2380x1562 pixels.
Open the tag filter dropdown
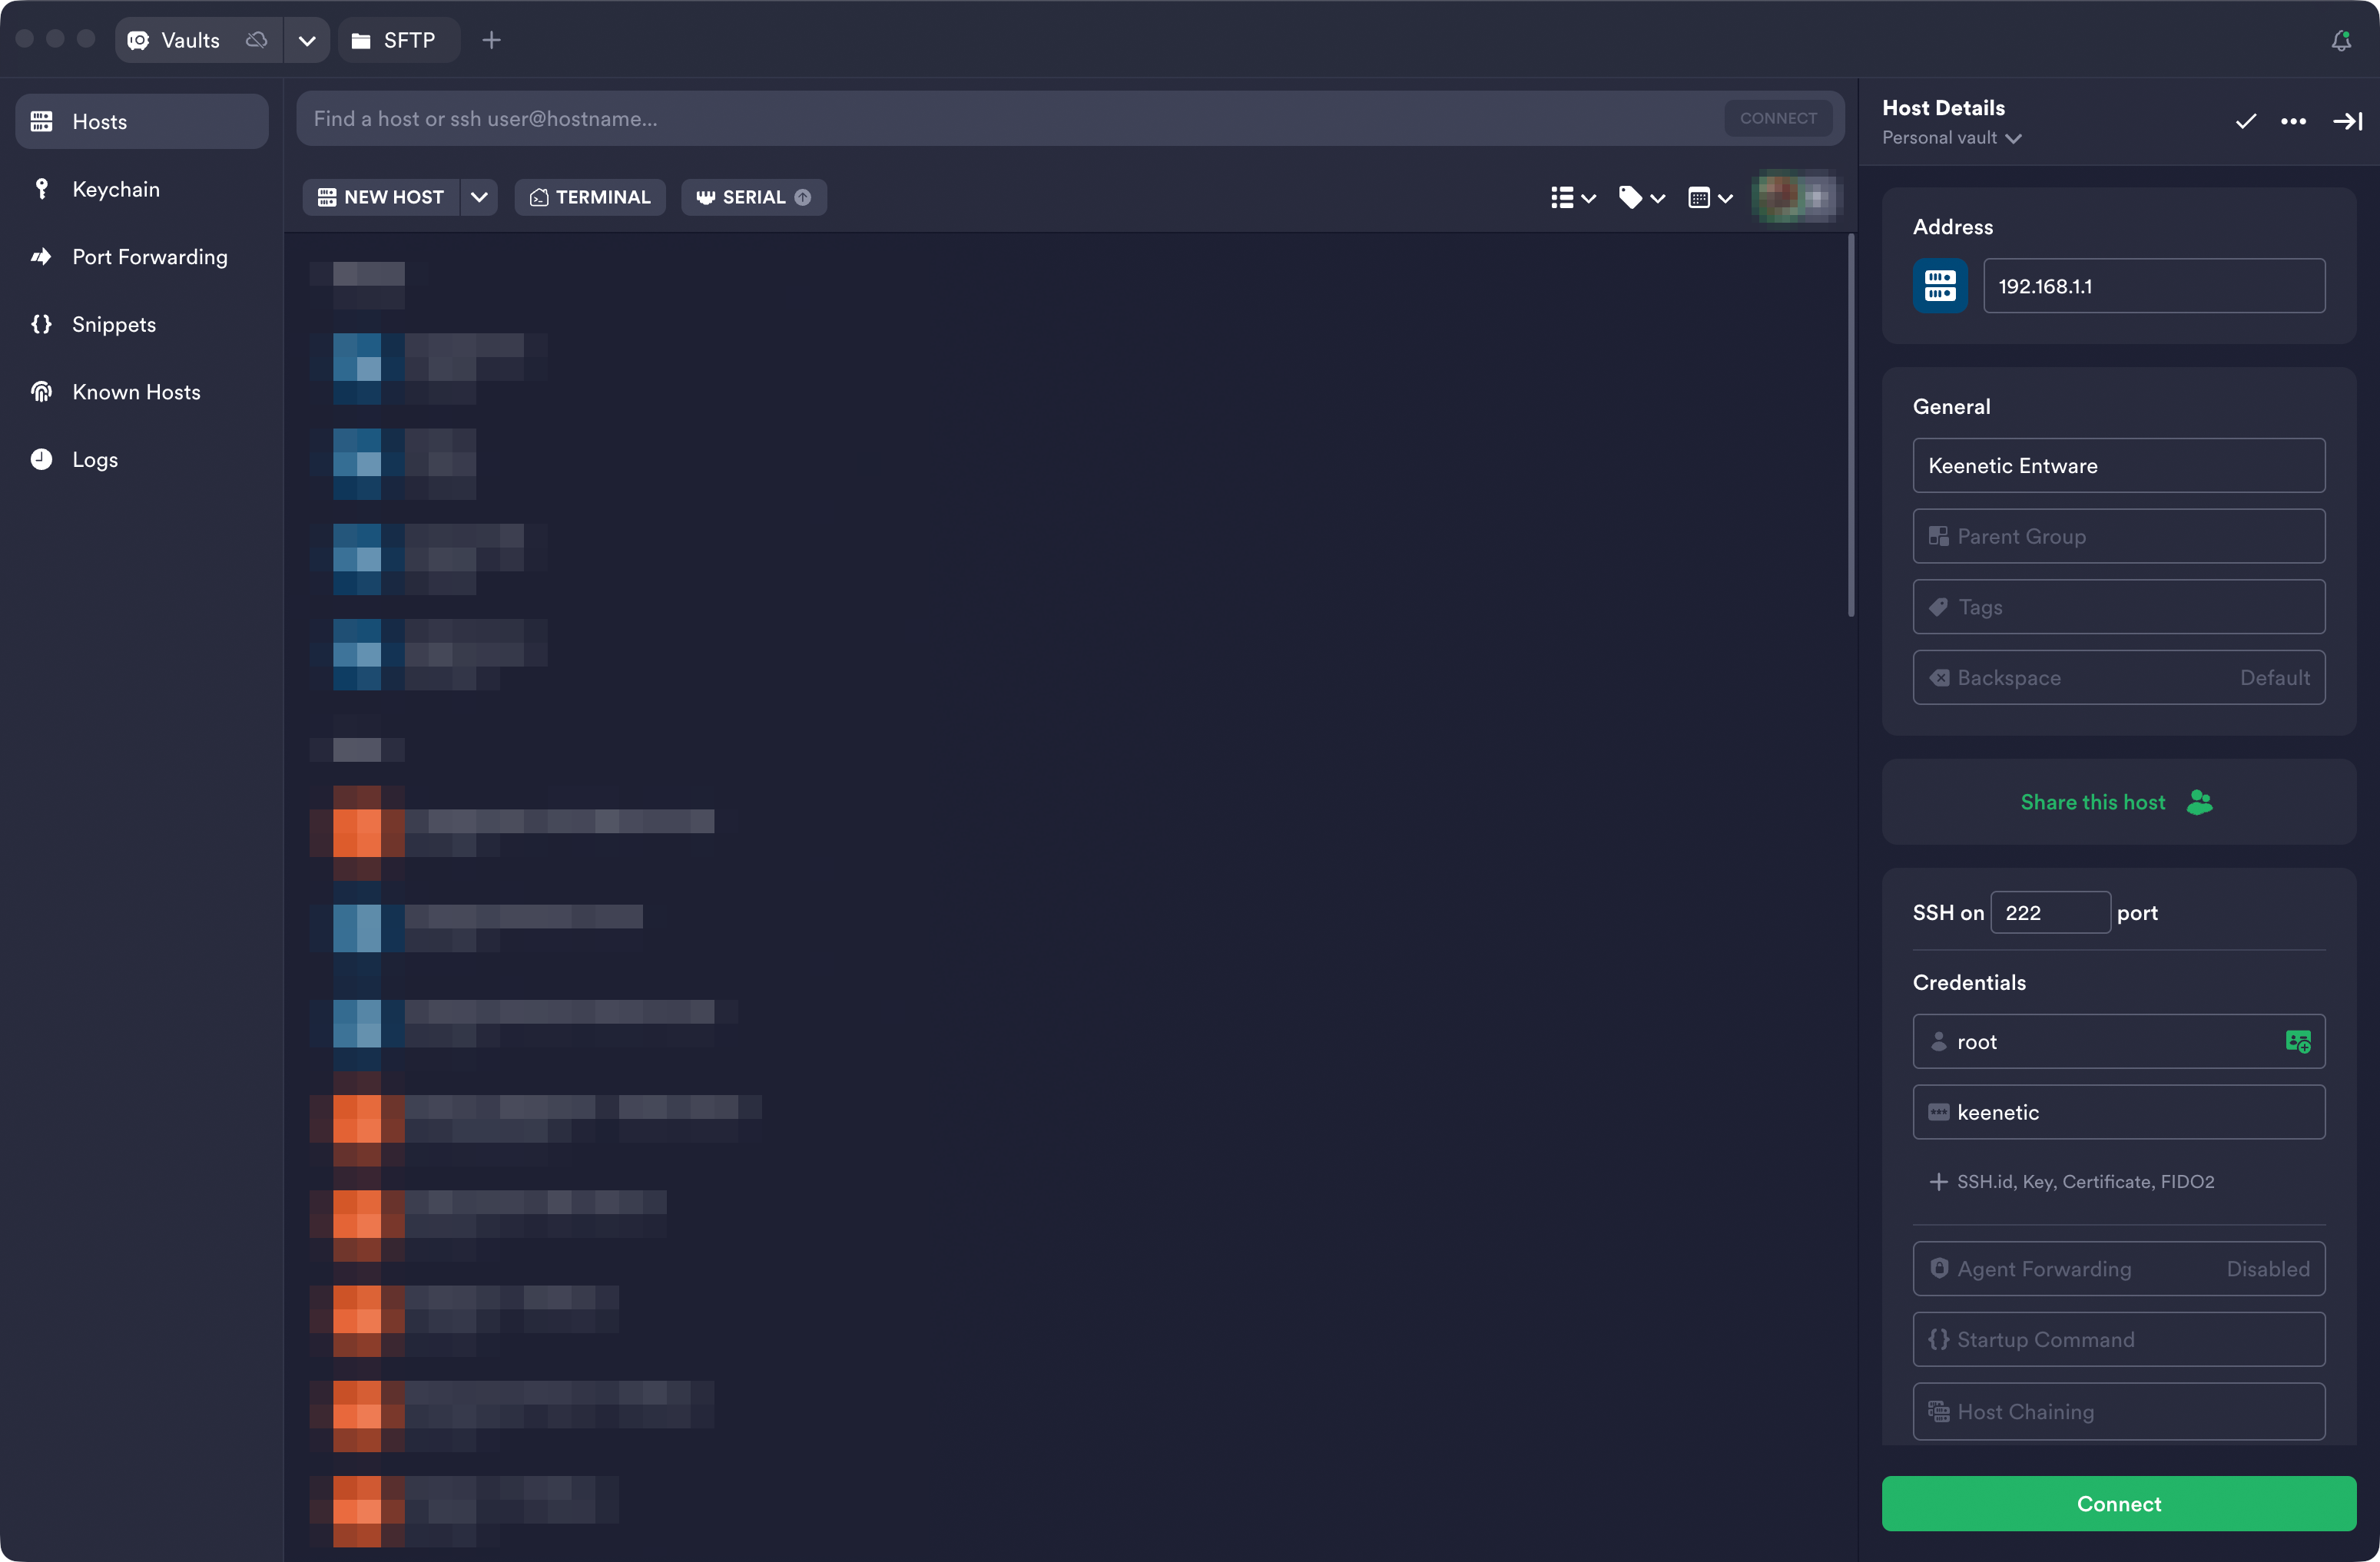[x=1641, y=197]
